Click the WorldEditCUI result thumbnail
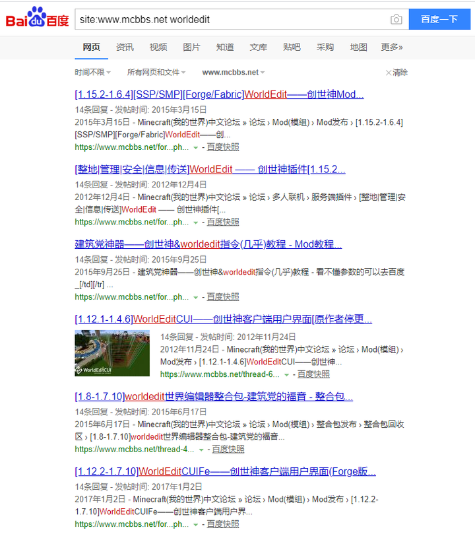 point(112,353)
